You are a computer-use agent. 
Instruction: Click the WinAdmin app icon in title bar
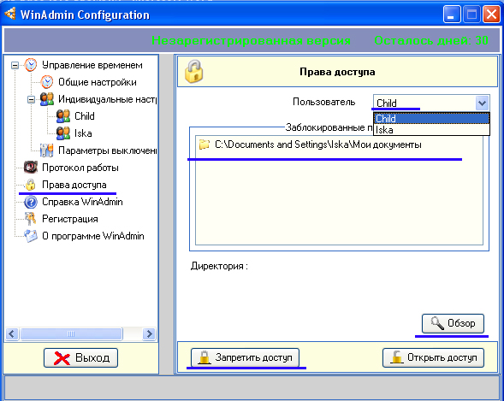pos(10,15)
